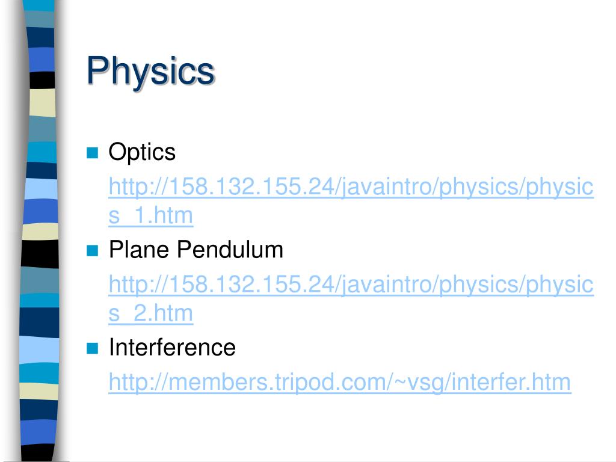The height and width of the screenshot is (462, 616).
Task: Click the square bullet beside Plane Pendulum
Action: (x=92, y=251)
